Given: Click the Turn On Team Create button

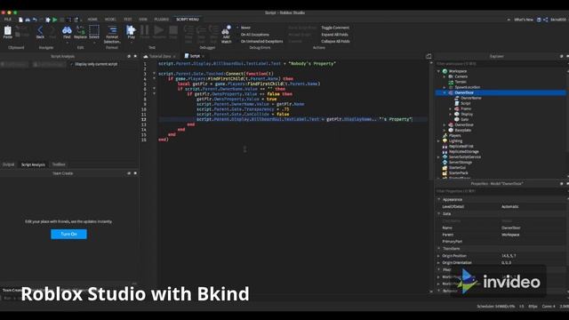Looking at the screenshot, I should (x=69, y=234).
